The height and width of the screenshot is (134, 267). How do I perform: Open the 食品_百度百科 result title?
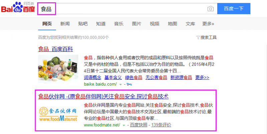[x=55, y=49]
